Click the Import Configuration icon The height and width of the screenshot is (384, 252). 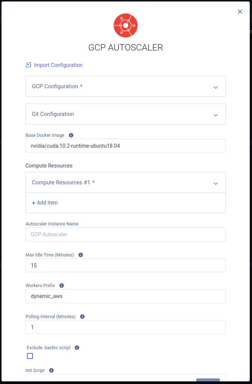pos(28,65)
